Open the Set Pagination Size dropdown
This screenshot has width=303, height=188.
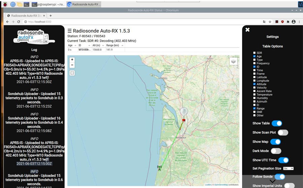click(x=288, y=168)
